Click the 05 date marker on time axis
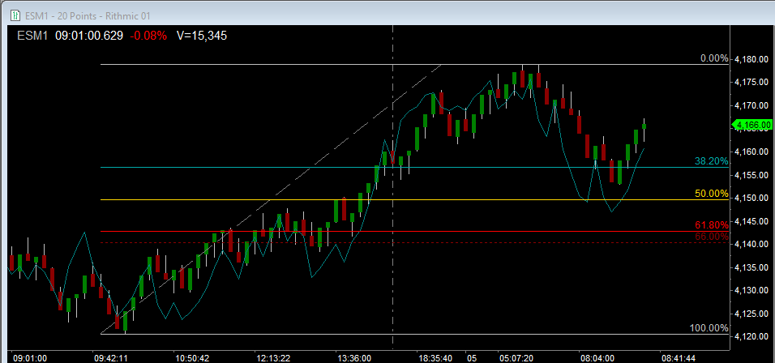Screen dimensions: 775x363 pos(473,357)
